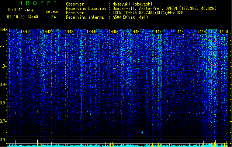
Task: Click the 1447 time marker
Action: click(157, 32)
